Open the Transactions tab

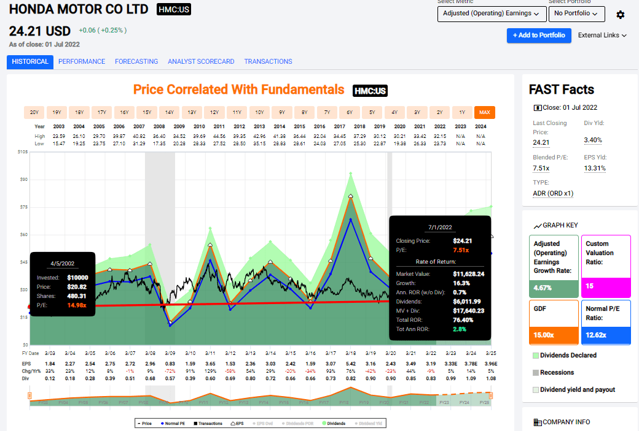pyautogui.click(x=268, y=62)
